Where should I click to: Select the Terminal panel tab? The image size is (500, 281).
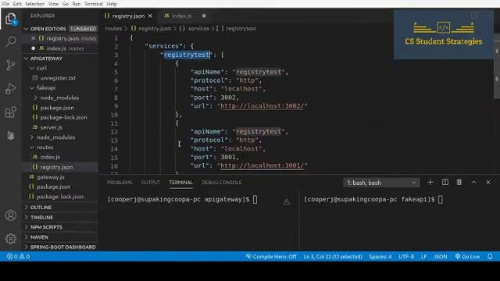[x=180, y=183]
